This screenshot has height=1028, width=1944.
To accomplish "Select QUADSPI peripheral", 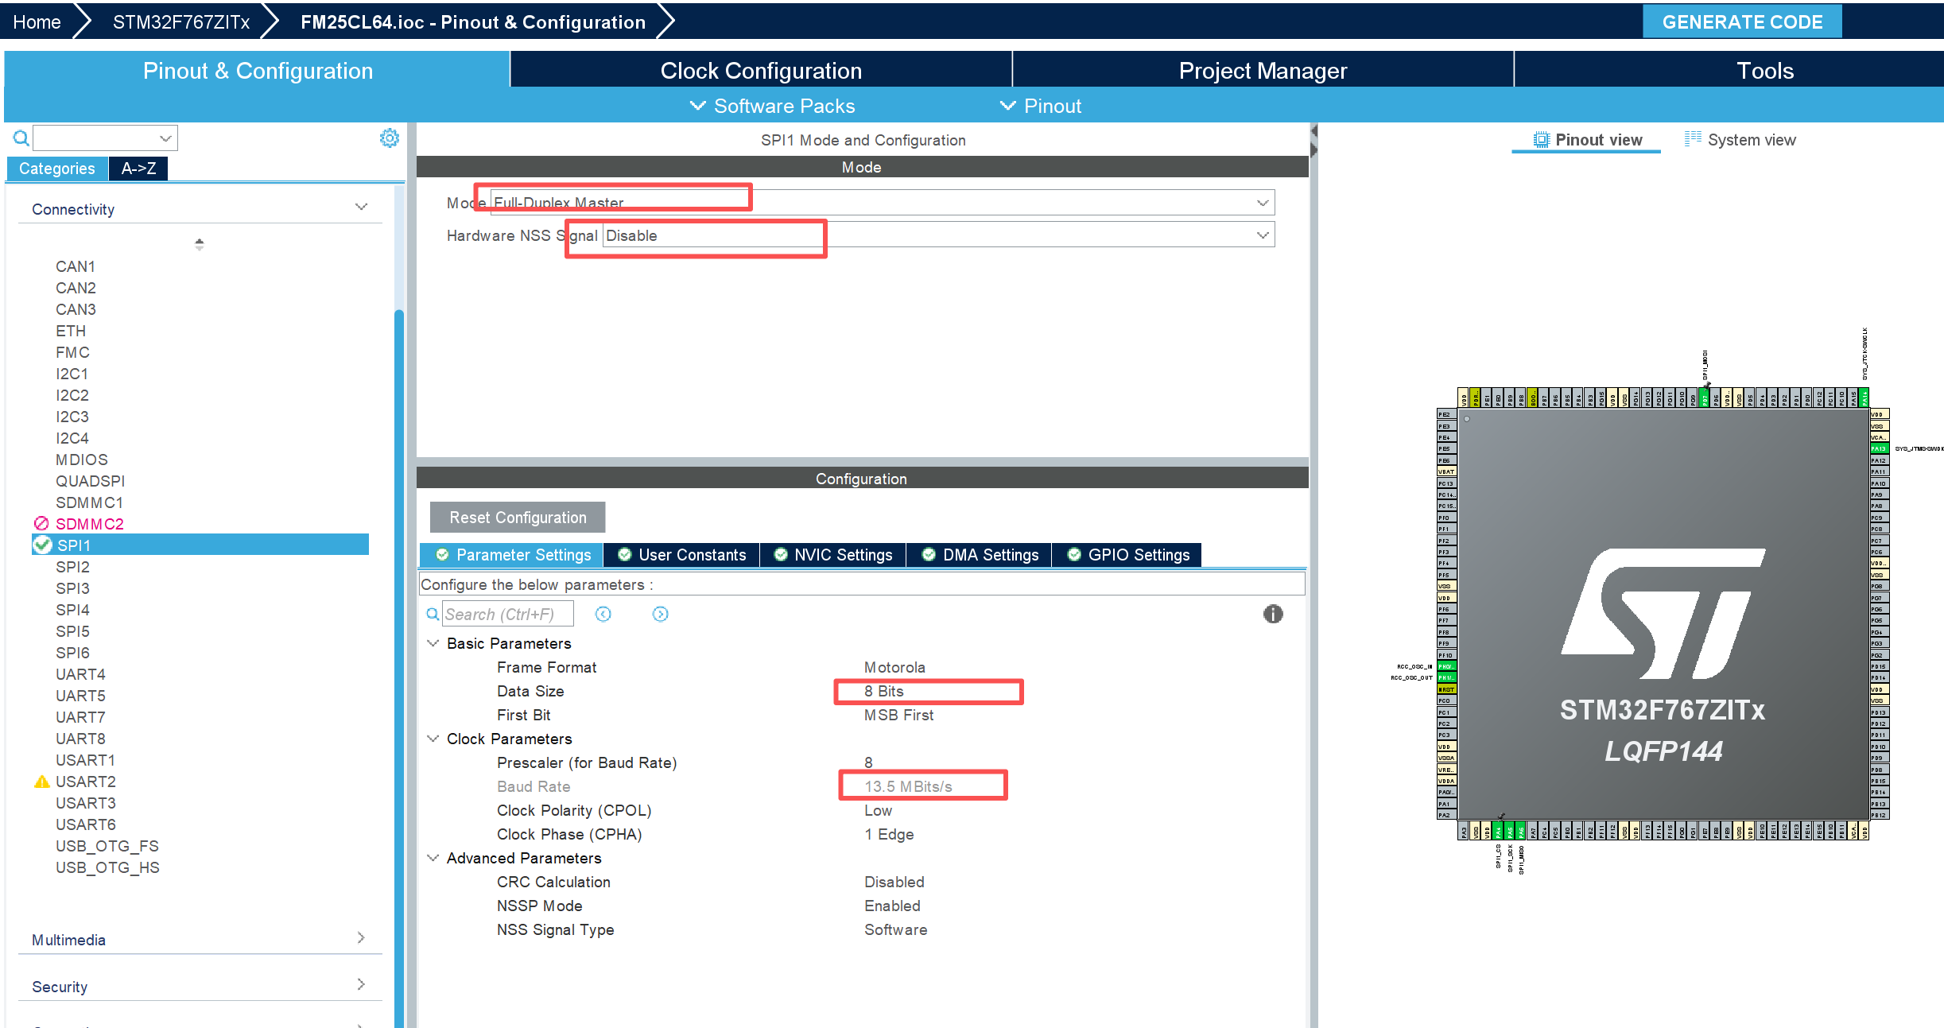I will 90,481.
